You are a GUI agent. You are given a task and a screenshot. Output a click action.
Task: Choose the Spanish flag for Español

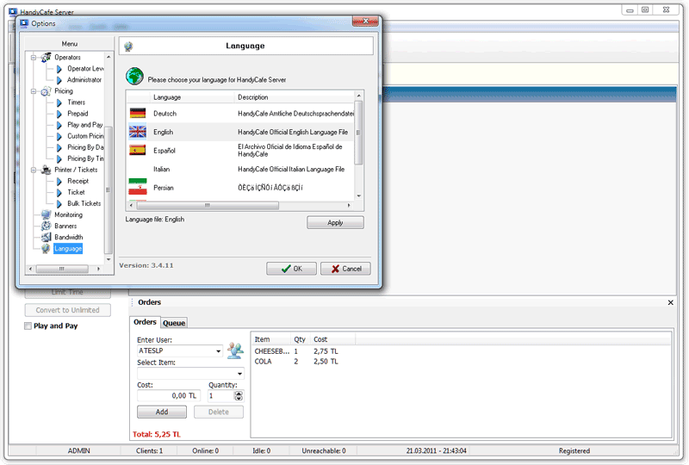138,150
